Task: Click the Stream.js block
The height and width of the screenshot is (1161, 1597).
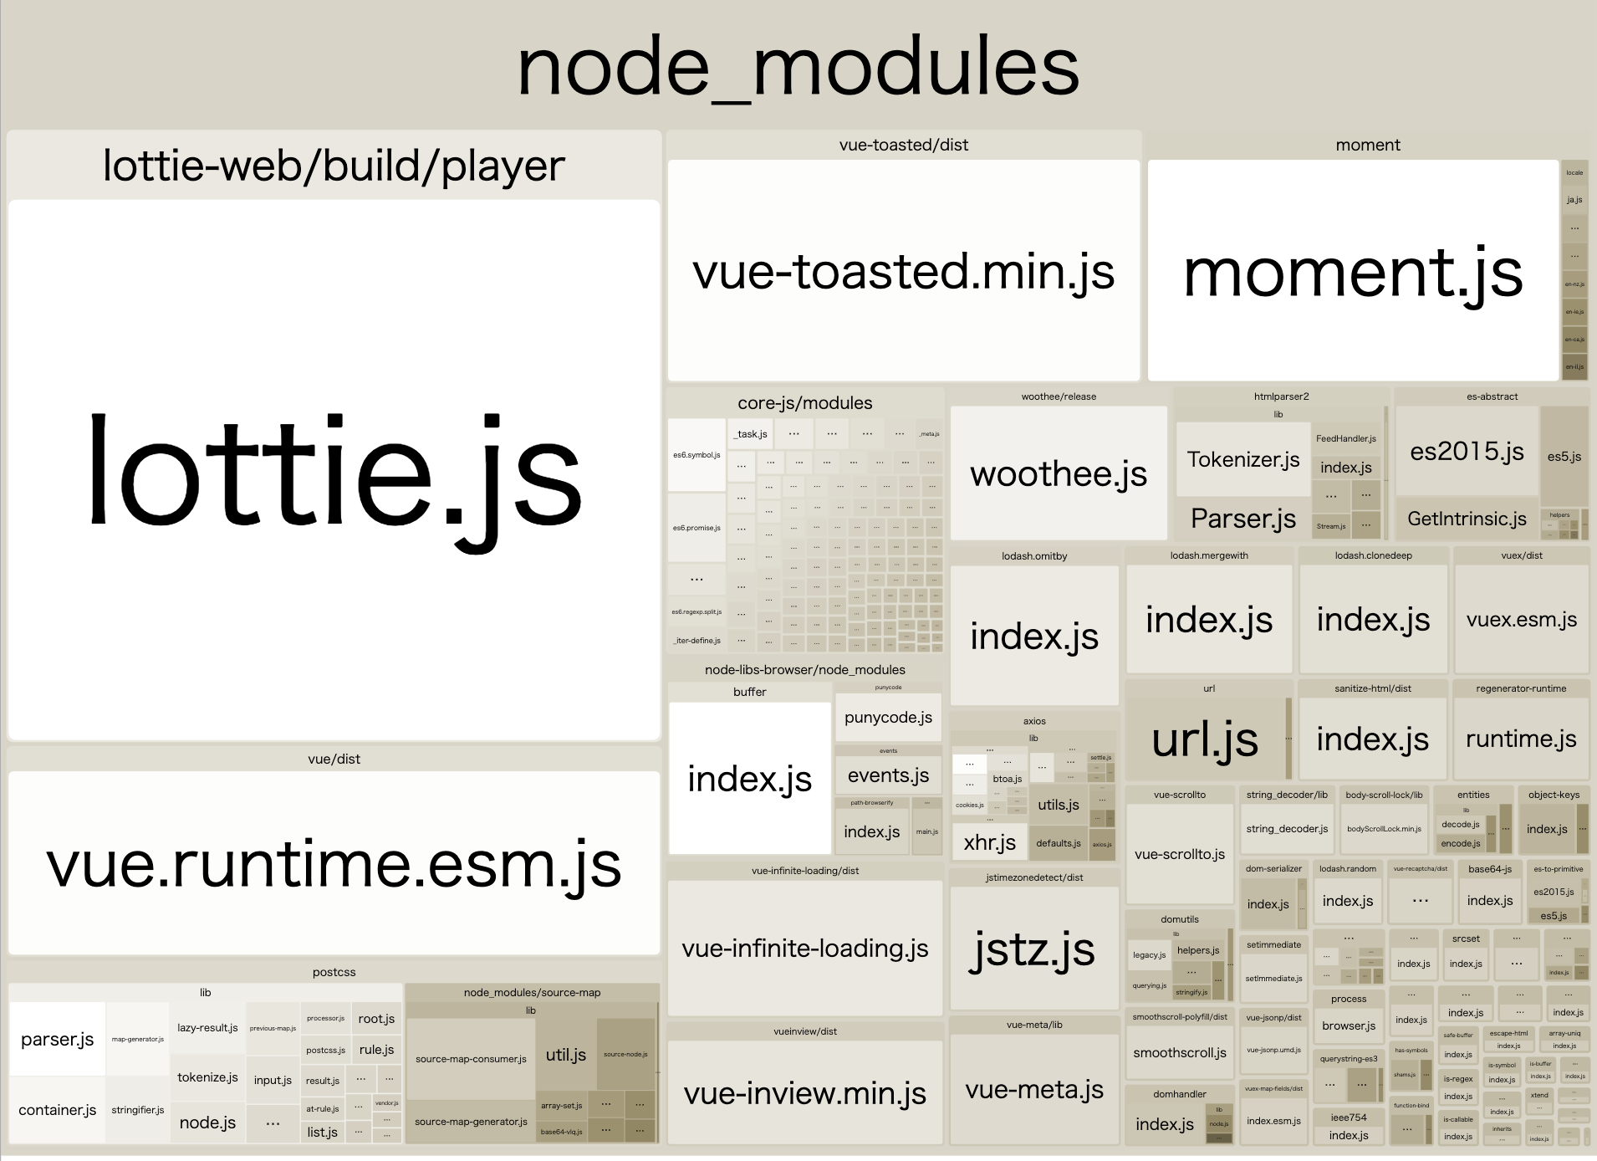Action: pyautogui.click(x=1330, y=526)
